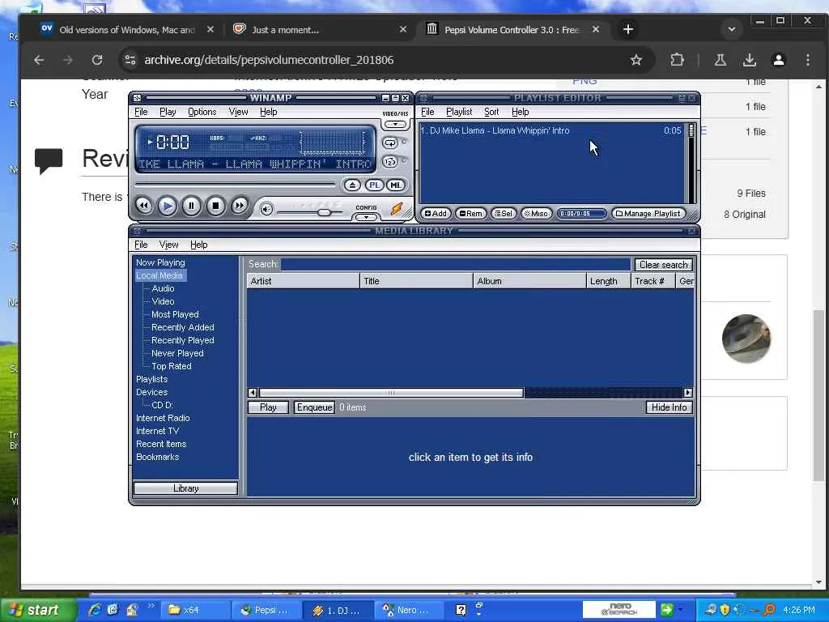Click the eject open-file button
The height and width of the screenshot is (622, 829).
[x=352, y=185]
